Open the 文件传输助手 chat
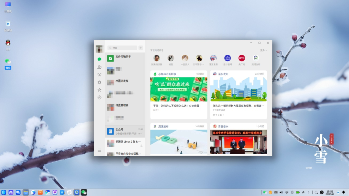The height and width of the screenshot is (196, 349). [125, 58]
